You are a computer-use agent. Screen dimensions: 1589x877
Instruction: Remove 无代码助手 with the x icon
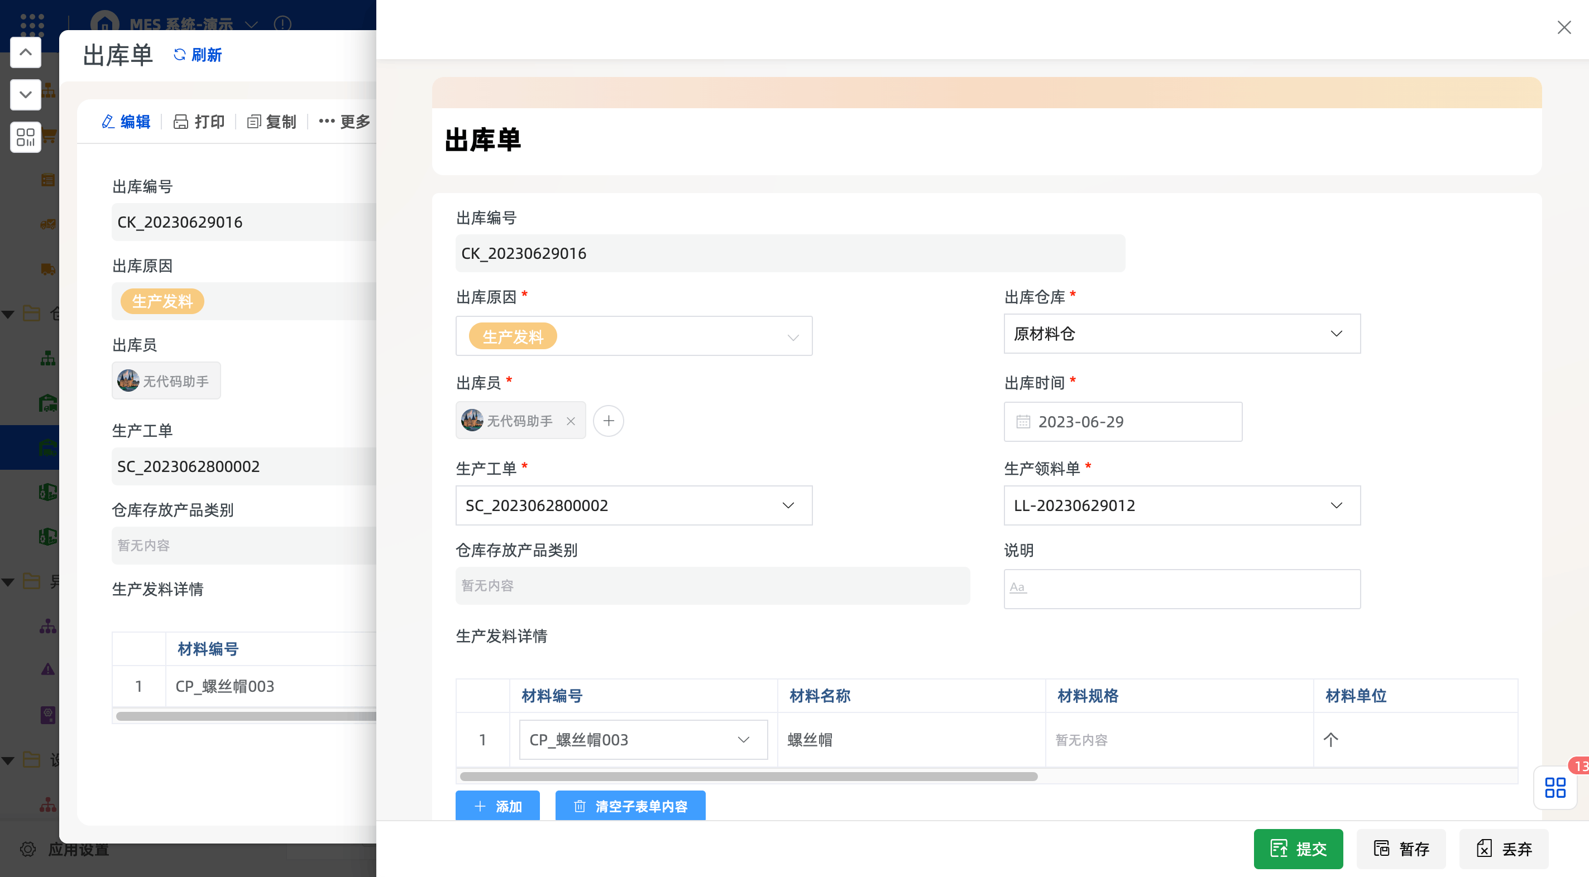(x=571, y=421)
